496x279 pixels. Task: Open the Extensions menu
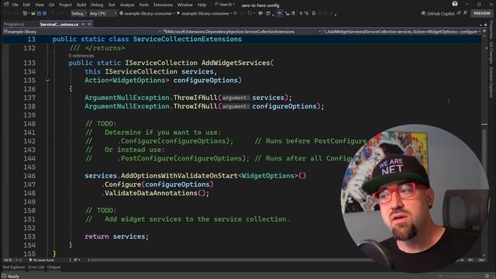click(164, 5)
